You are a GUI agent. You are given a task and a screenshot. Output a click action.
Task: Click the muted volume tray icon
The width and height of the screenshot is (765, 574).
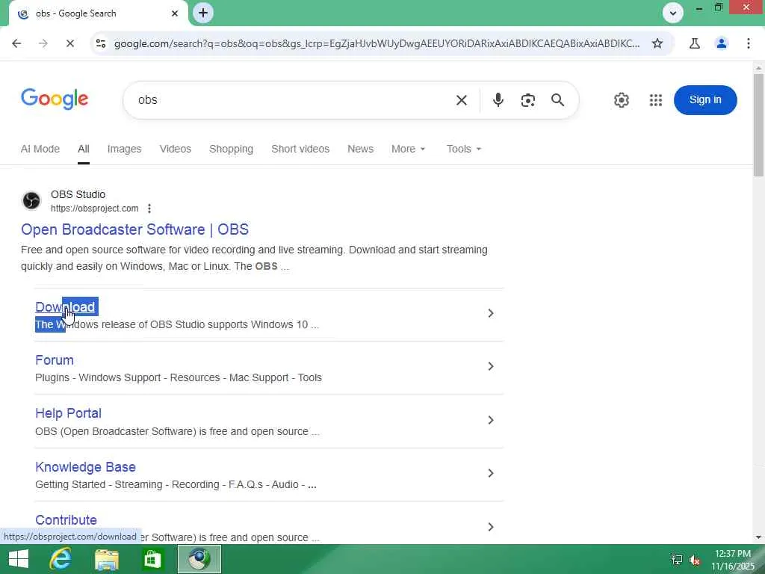click(x=694, y=560)
